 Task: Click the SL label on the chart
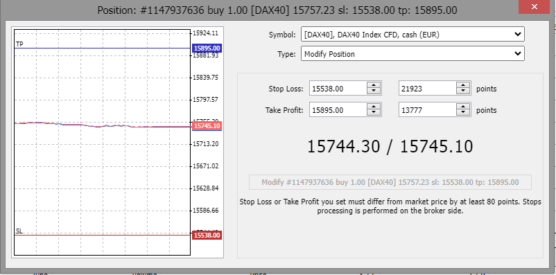coord(19,231)
